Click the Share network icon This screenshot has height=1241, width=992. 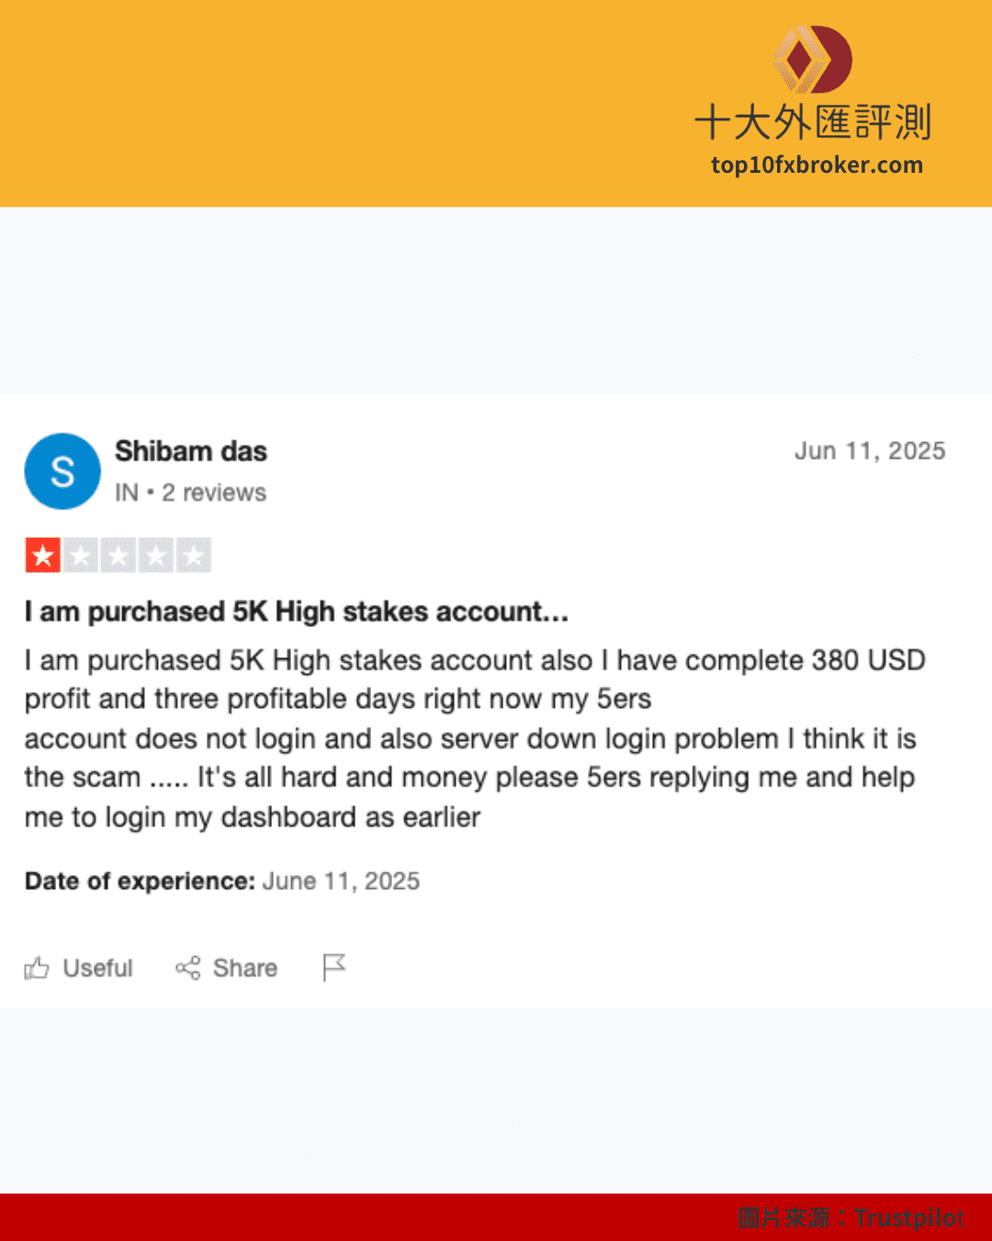click(x=187, y=968)
